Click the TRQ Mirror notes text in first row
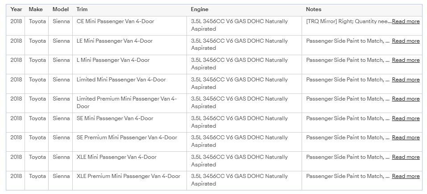 point(348,21)
